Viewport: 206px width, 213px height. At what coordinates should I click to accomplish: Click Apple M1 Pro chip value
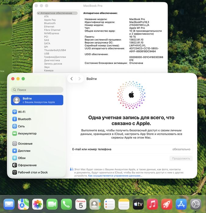tap(137, 28)
